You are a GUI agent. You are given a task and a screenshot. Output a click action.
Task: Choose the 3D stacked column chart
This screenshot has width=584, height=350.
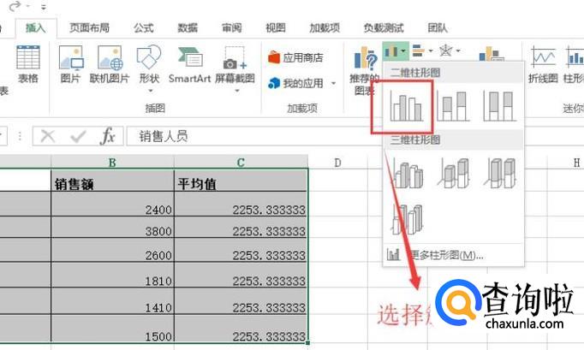[452, 171]
